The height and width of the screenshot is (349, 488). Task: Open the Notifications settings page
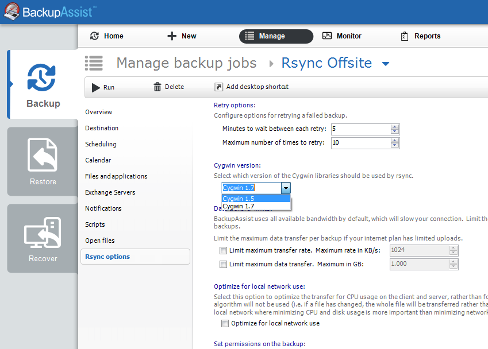click(x=103, y=208)
